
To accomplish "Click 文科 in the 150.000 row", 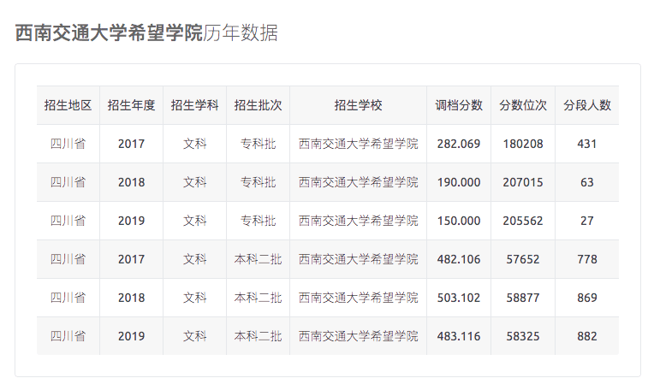I will [195, 221].
